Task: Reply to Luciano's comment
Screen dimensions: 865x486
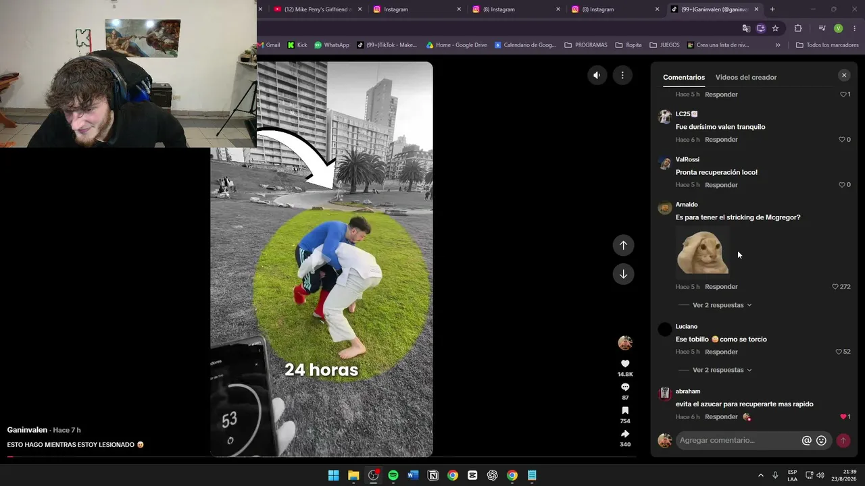Action: click(x=721, y=352)
